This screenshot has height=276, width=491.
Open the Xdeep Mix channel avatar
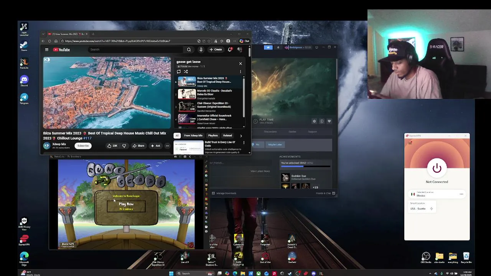(x=47, y=145)
